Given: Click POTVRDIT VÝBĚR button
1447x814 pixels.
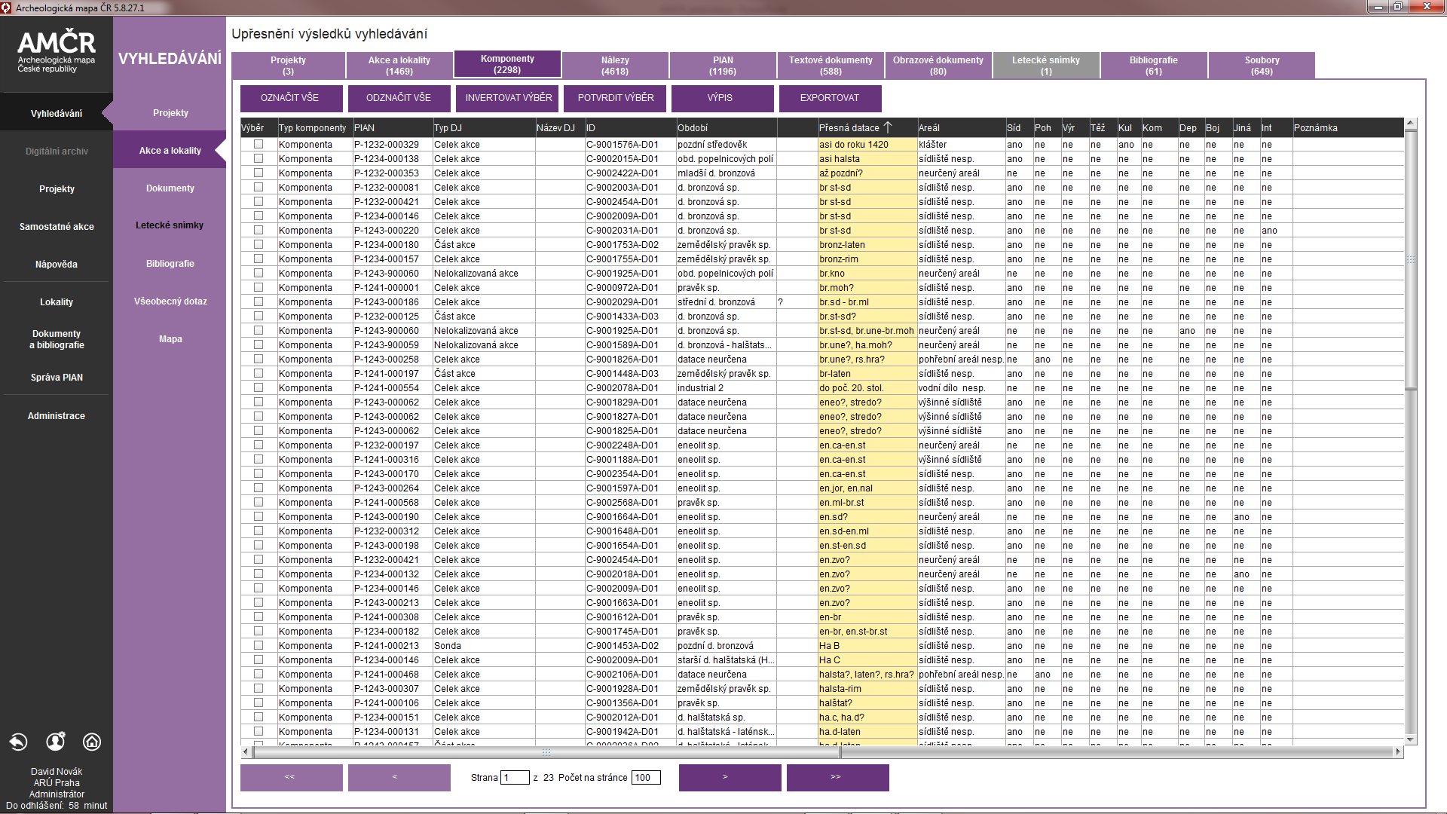Looking at the screenshot, I should tap(615, 98).
